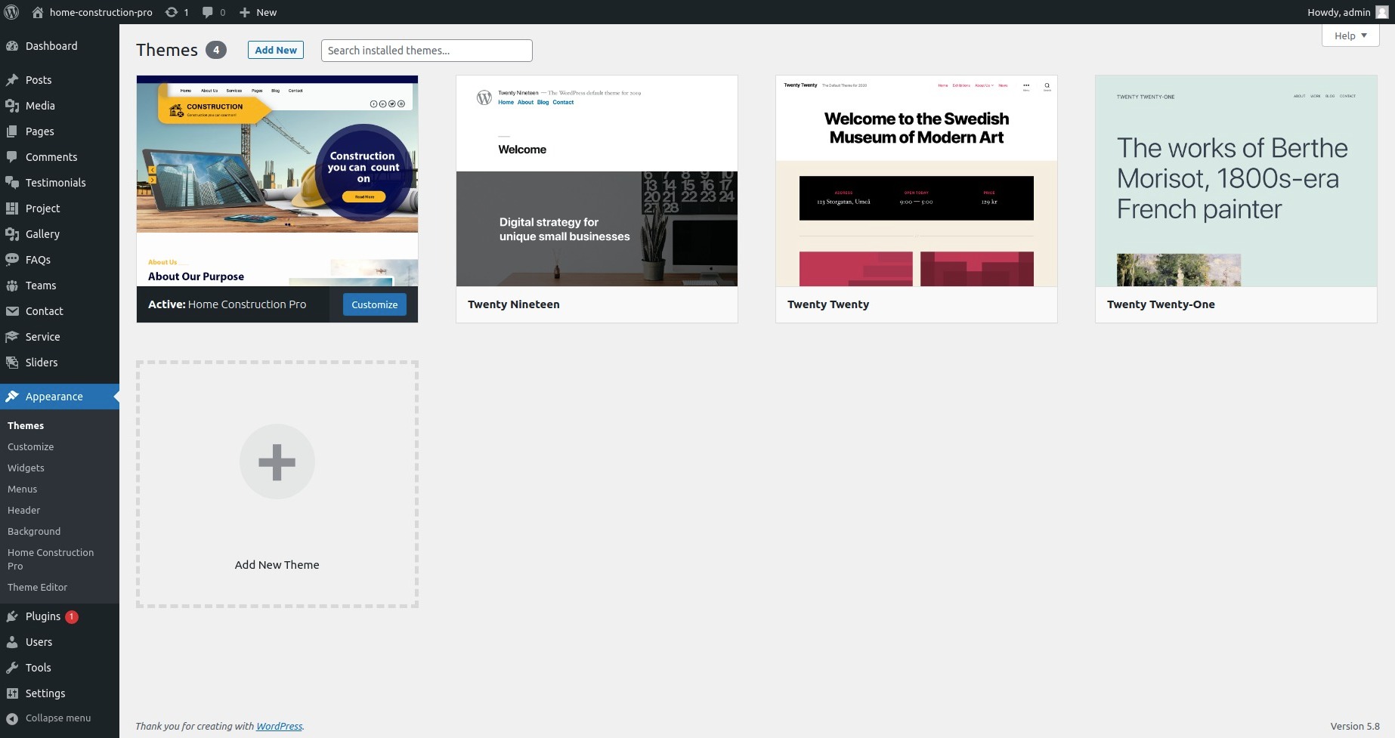
Task: Click the Collapse menu text
Action: [x=58, y=718]
